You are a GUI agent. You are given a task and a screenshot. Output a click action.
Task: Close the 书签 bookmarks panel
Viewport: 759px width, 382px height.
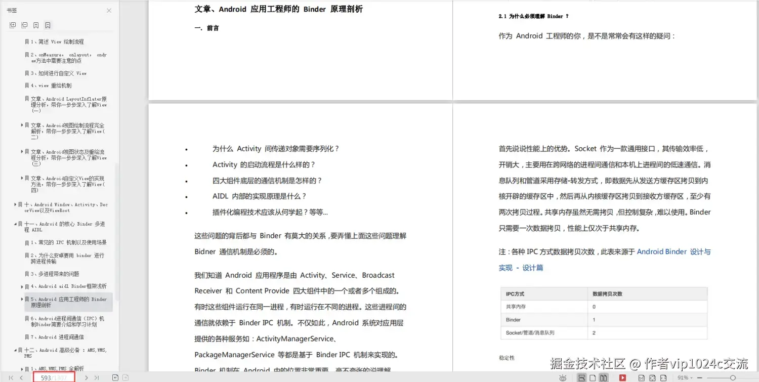point(109,11)
